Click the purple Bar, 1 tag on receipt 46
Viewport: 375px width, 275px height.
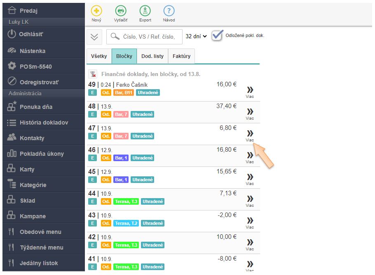pyautogui.click(x=121, y=158)
